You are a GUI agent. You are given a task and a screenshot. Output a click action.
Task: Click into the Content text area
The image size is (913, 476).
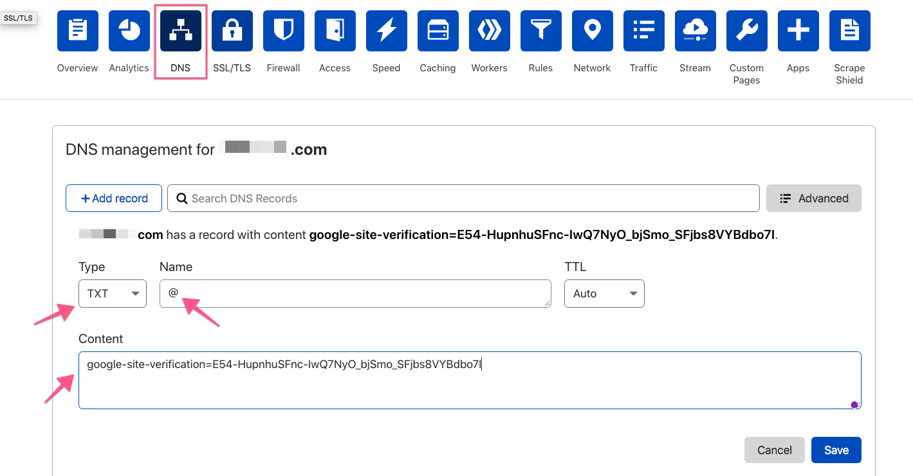pyautogui.click(x=470, y=380)
